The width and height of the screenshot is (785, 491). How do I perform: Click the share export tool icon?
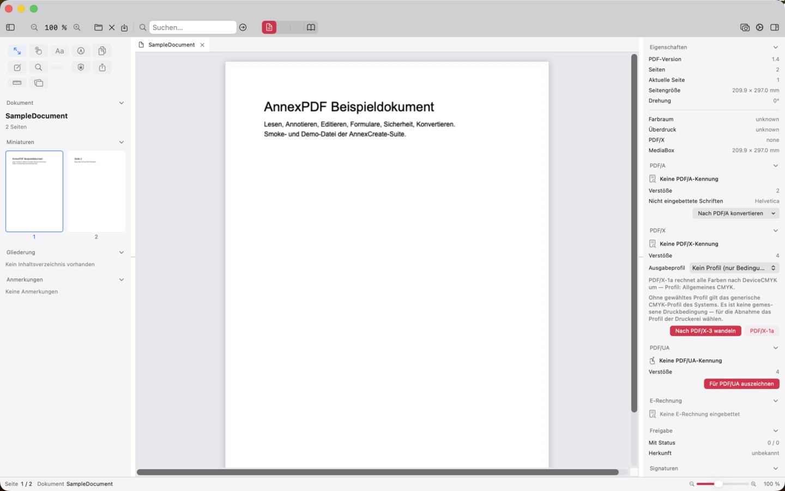click(102, 67)
